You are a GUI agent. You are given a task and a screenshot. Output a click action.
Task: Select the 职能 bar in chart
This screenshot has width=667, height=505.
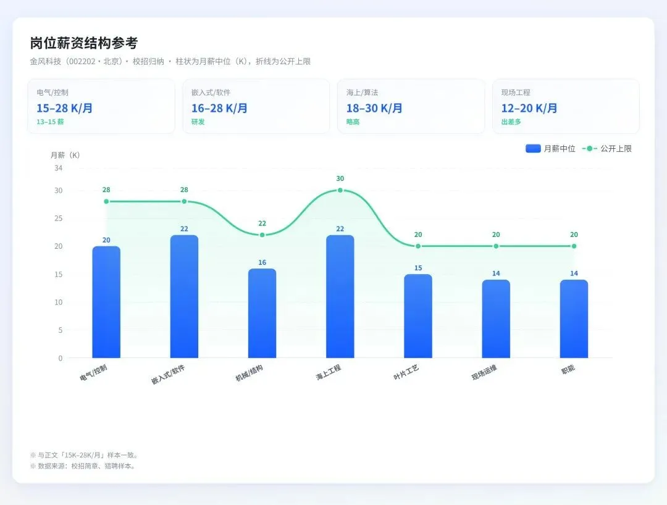pos(574,319)
